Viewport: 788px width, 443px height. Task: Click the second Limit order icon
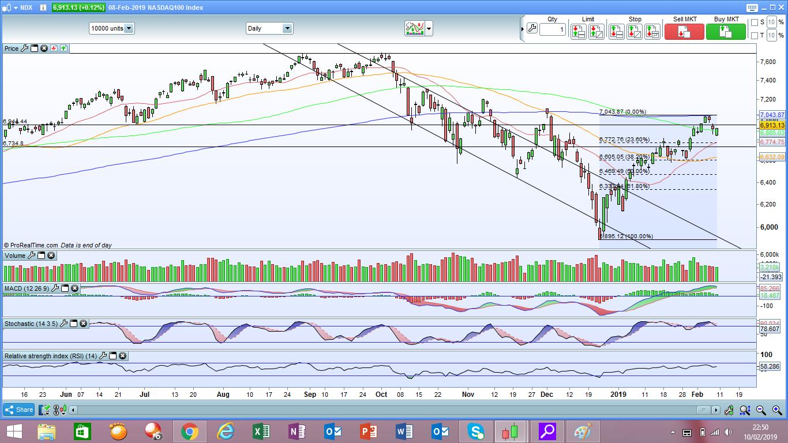(596, 31)
